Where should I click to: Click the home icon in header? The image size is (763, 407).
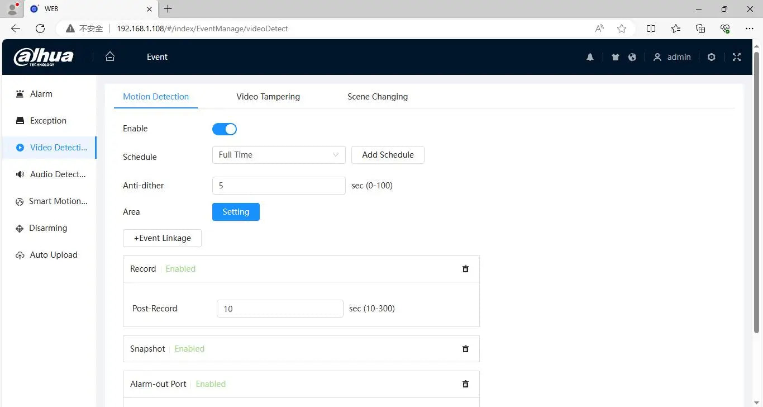pyautogui.click(x=110, y=56)
